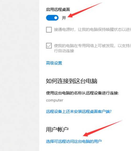Click the white knob of the remote desktop switch

[56, 18]
